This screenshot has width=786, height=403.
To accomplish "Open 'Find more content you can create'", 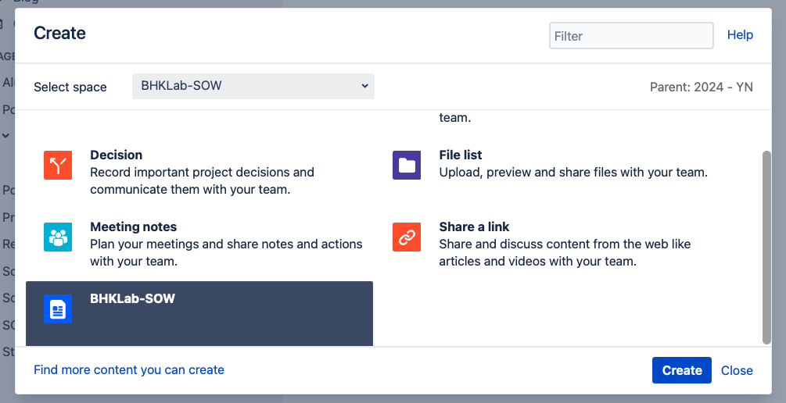I will point(129,370).
